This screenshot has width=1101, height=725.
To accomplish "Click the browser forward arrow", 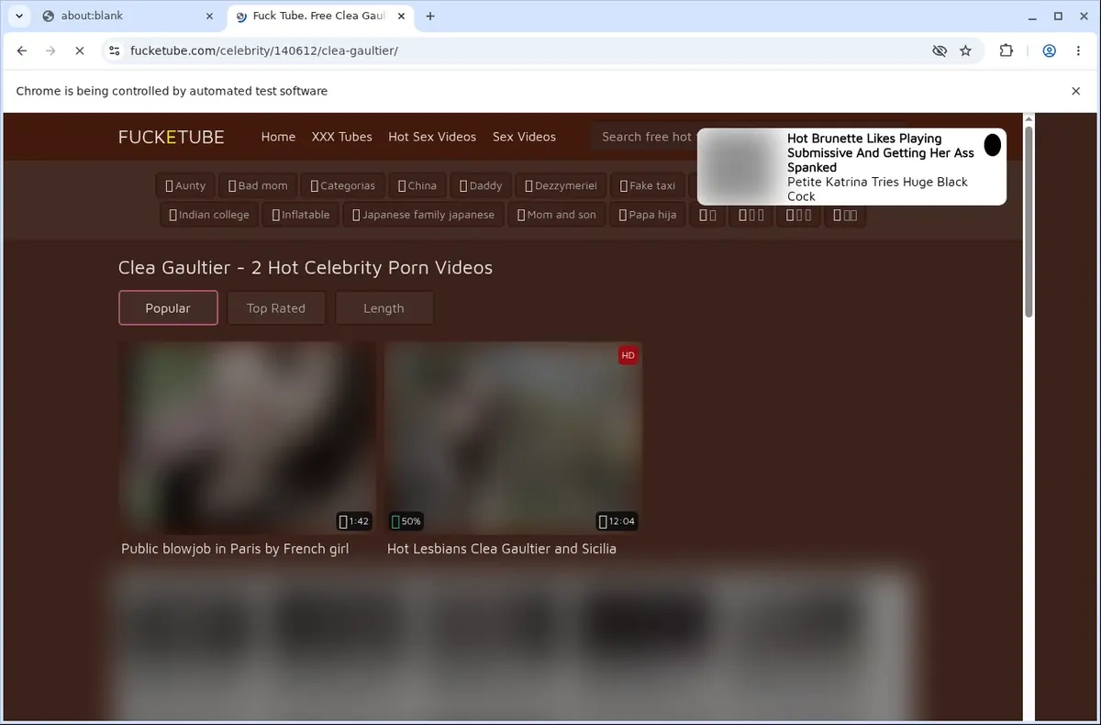I will click(x=50, y=51).
